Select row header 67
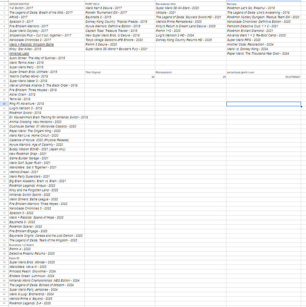The image size is (306, 307). pos(4,303)
